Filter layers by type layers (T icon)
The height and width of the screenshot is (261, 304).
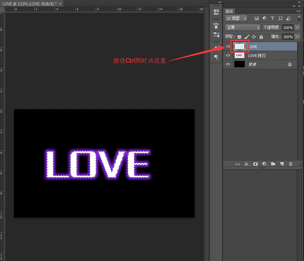(272, 18)
